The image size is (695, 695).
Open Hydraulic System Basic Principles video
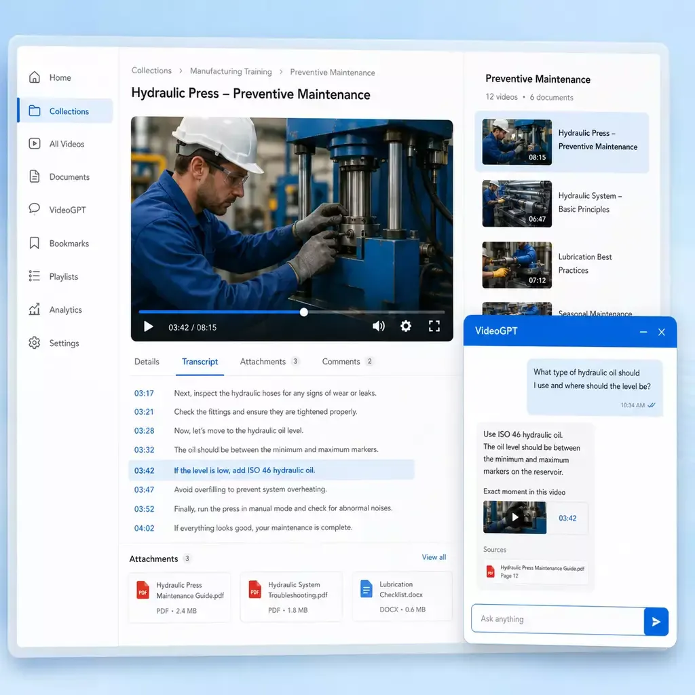(x=561, y=204)
